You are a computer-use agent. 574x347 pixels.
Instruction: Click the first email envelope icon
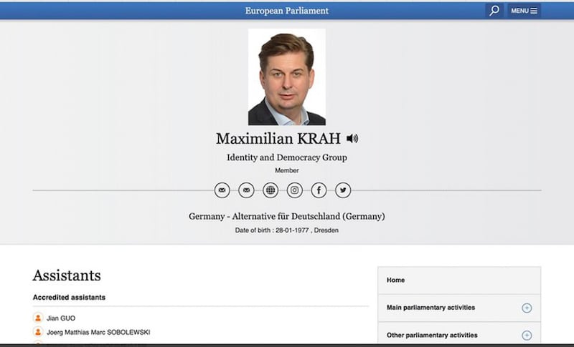point(222,190)
